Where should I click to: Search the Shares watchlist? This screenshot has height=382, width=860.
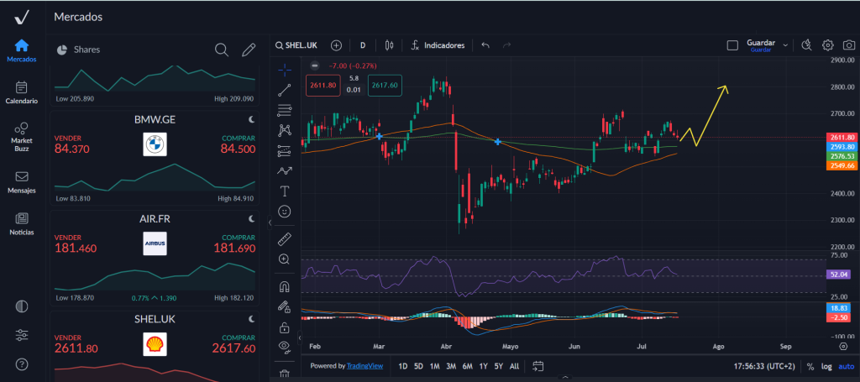coord(221,50)
